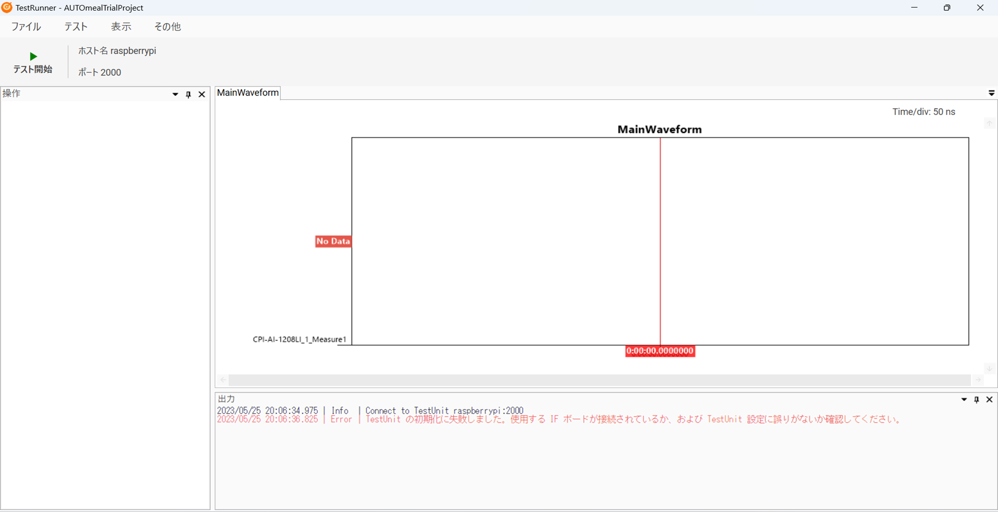Click the 0:00:00.0000000 time cursor marker
Viewport: 998px width, 512px height.
[660, 351]
